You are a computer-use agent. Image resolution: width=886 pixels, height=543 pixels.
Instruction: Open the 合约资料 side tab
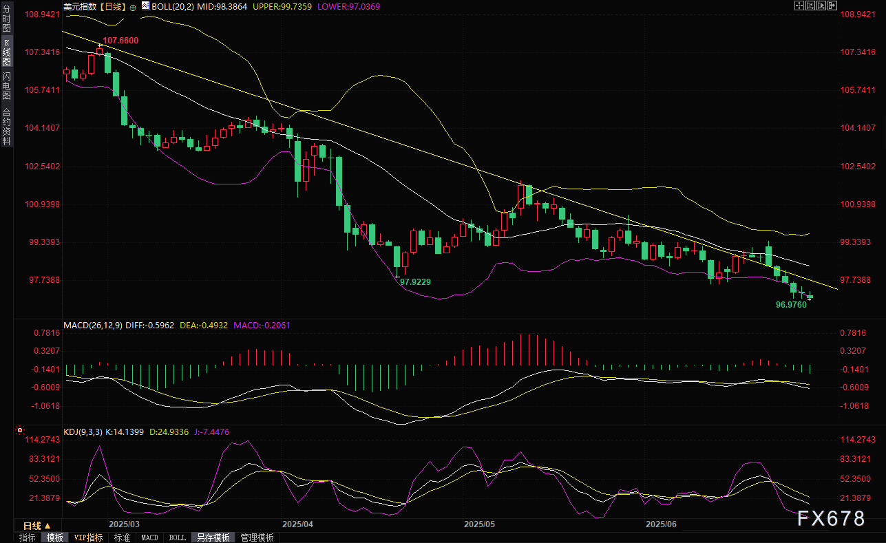point(6,126)
